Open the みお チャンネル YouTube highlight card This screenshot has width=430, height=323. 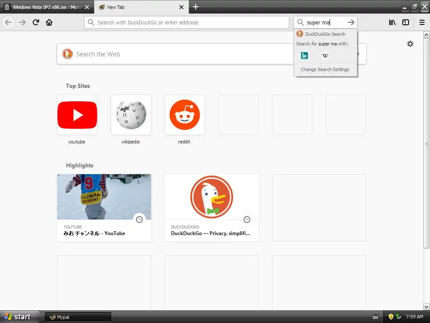tap(104, 208)
